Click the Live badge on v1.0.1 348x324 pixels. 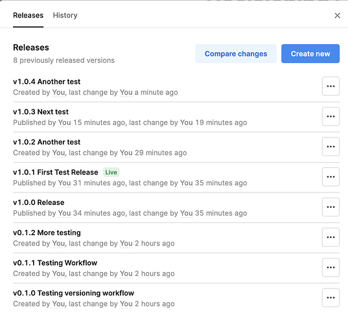[111, 172]
